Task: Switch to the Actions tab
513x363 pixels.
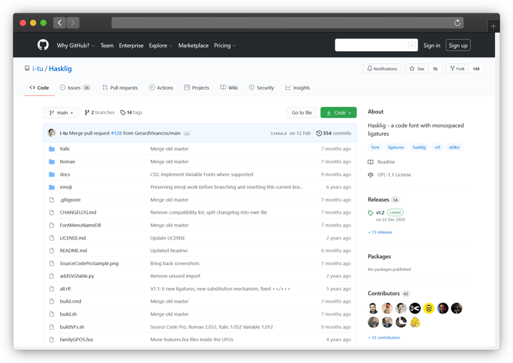Action: [x=161, y=88]
